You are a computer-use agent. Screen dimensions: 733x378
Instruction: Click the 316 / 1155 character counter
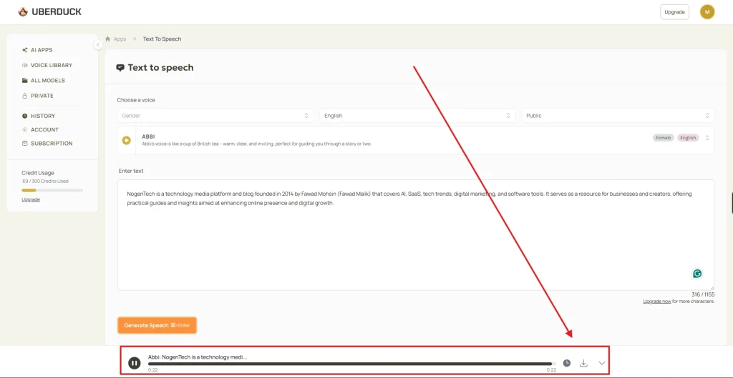(703, 294)
